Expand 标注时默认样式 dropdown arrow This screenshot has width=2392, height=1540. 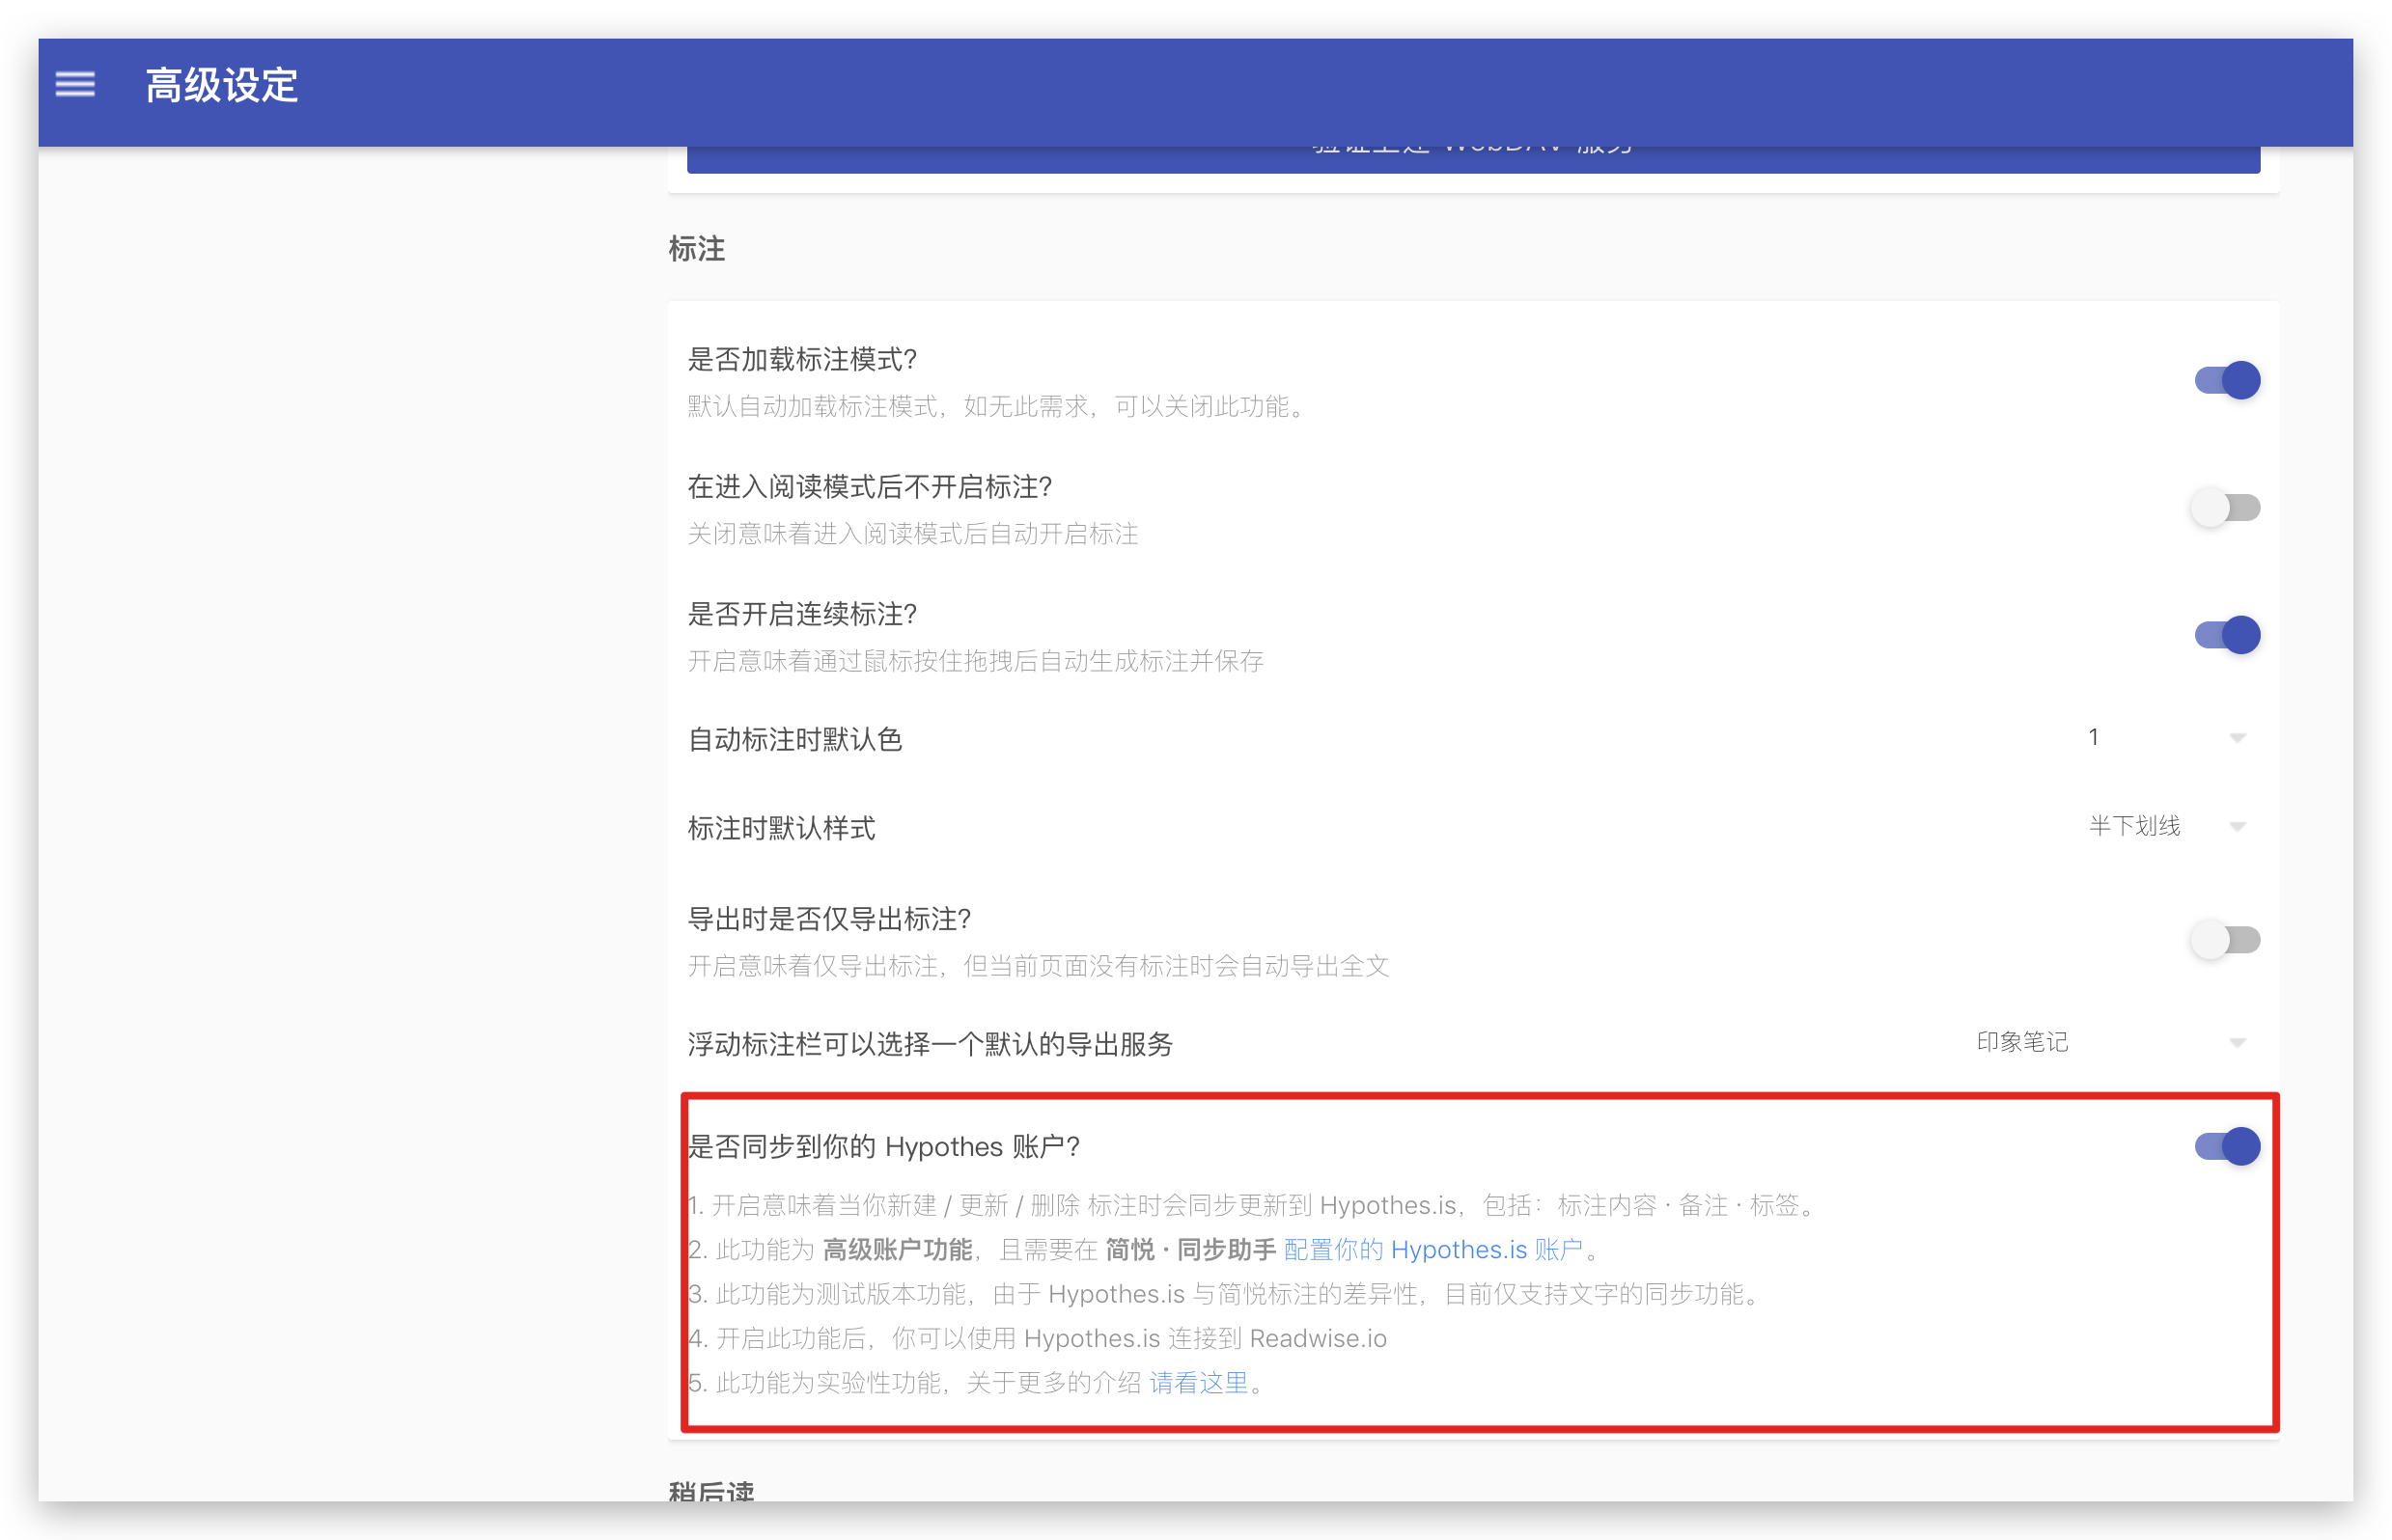coord(2238,826)
